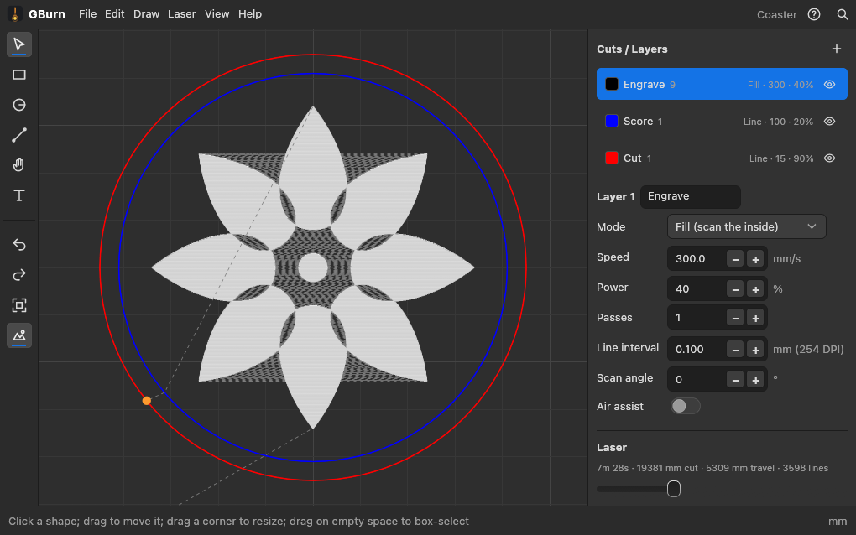The height and width of the screenshot is (535, 856).
Task: Add a new layer with plus icon
Action: [837, 49]
